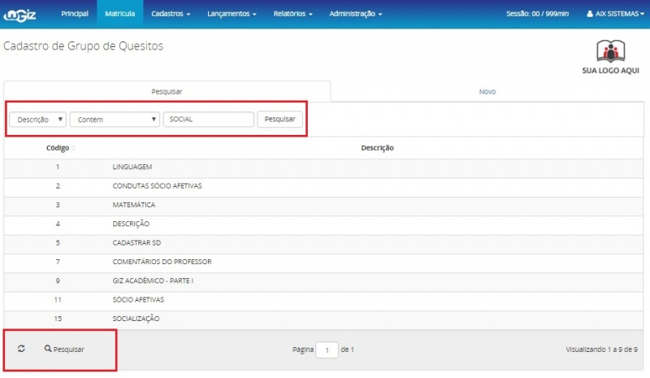This screenshot has height=378, width=650.
Task: Click the SUA LOGO AQUI image
Action: click(610, 58)
